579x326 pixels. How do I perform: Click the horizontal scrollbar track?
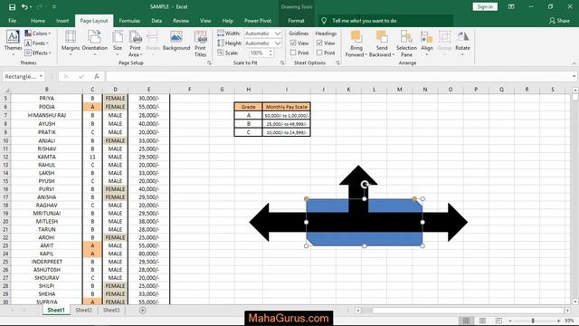[468, 311]
